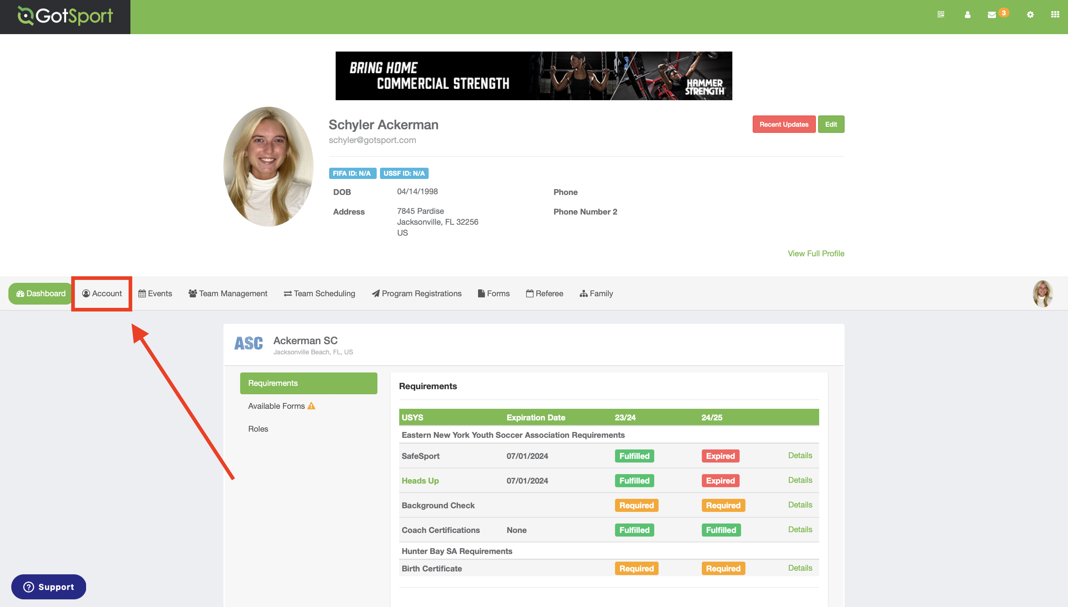Open Details for Background Check
The width and height of the screenshot is (1068, 607).
(x=800, y=505)
